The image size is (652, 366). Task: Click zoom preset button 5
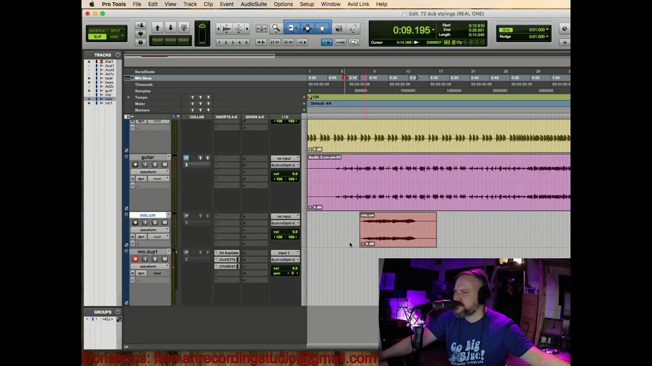[246, 42]
